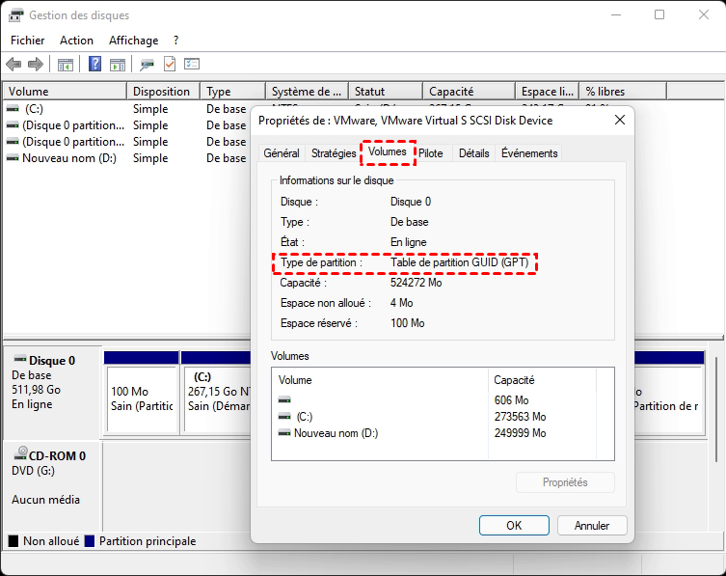Click the 4 Mo unallocated space value
This screenshot has height=576, width=726.
pyautogui.click(x=401, y=303)
